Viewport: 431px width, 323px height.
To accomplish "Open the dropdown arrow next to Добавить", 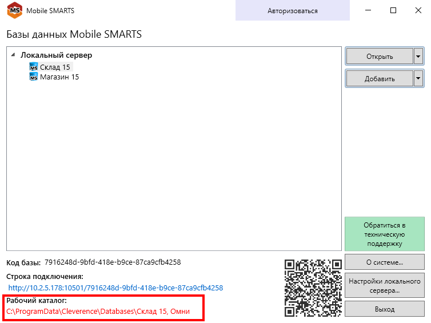I will pyautogui.click(x=418, y=79).
